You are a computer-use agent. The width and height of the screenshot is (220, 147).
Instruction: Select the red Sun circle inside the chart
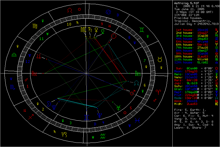point(114,37)
